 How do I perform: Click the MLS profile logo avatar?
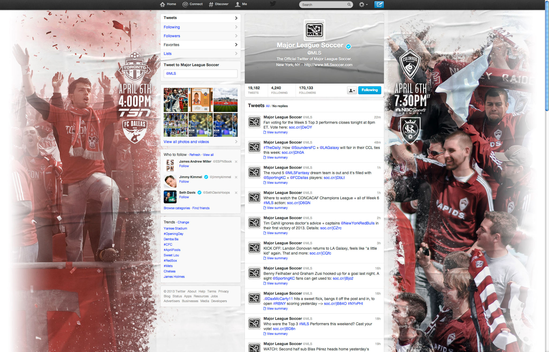(x=314, y=30)
